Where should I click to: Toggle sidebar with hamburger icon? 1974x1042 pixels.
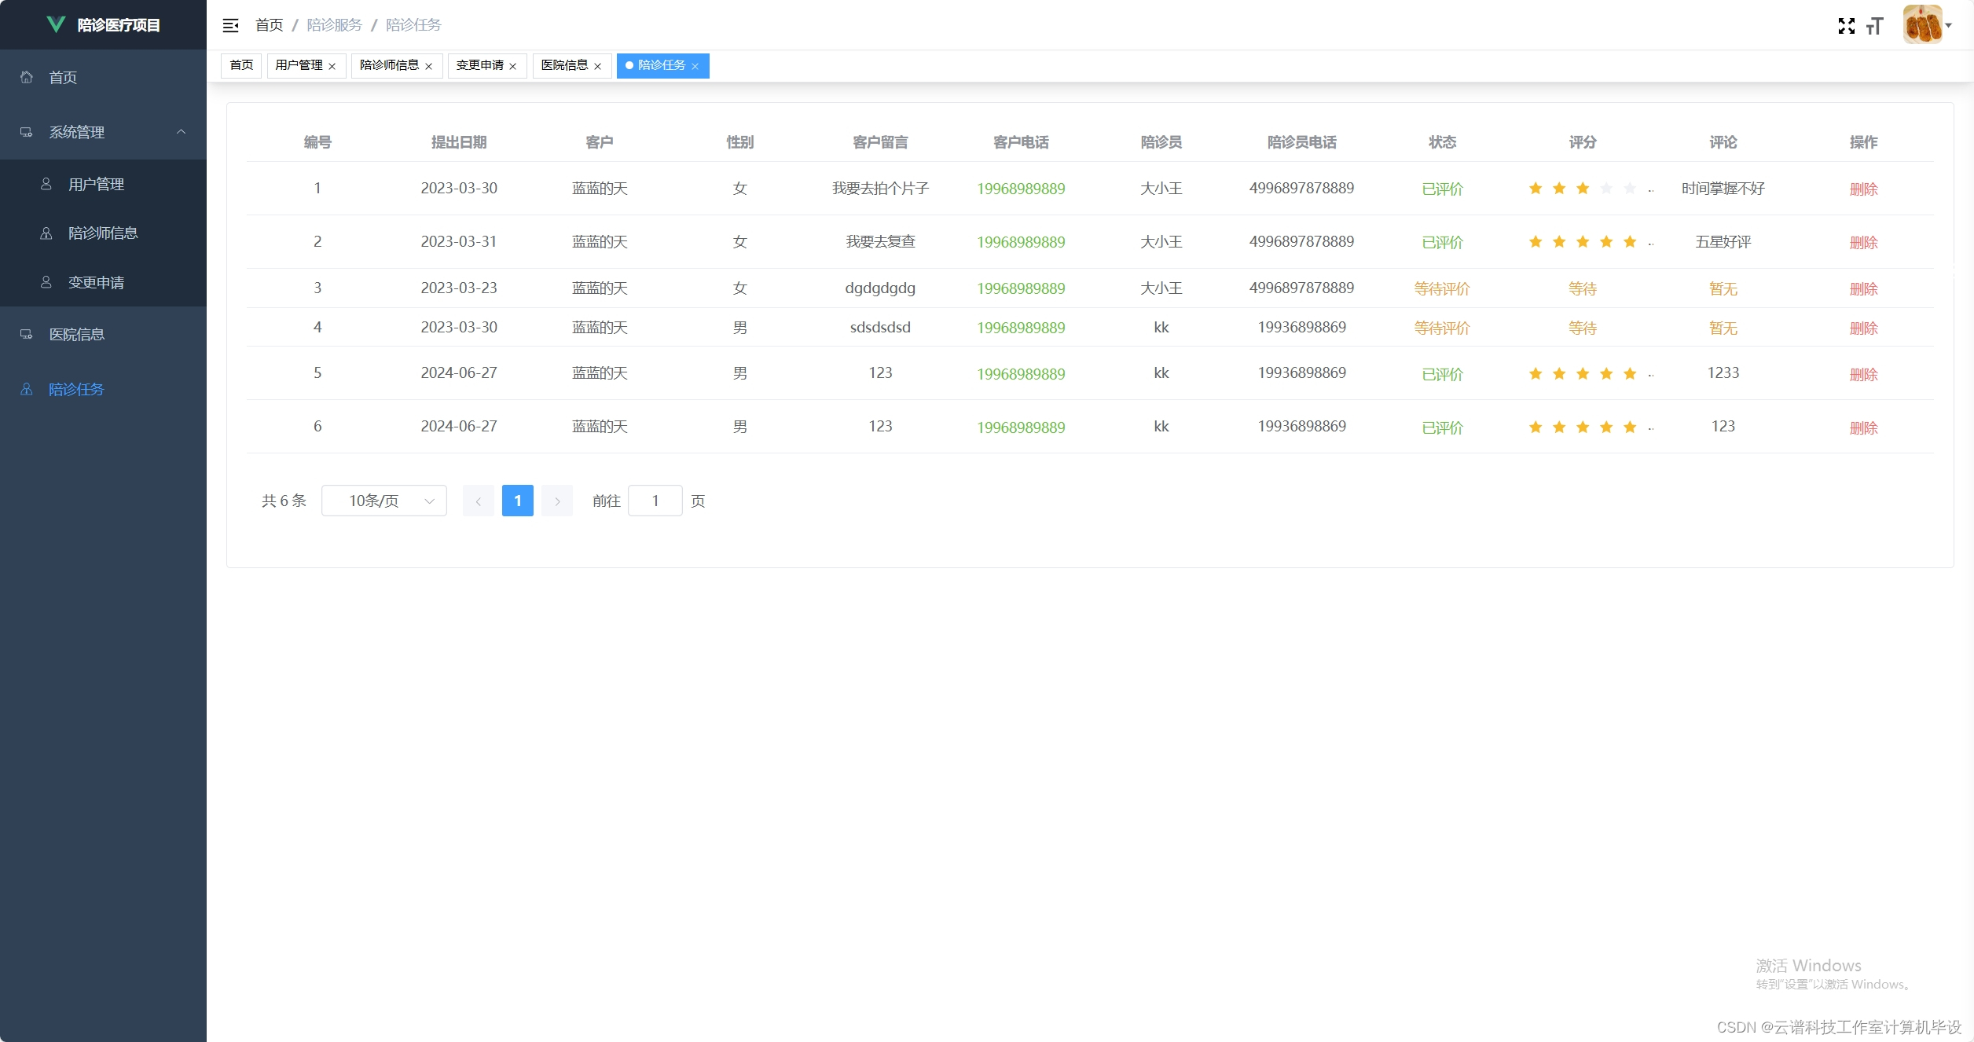pyautogui.click(x=230, y=25)
